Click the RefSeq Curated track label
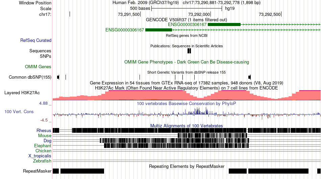The width and height of the screenshot is (321, 179). pyautogui.click(x=36, y=40)
